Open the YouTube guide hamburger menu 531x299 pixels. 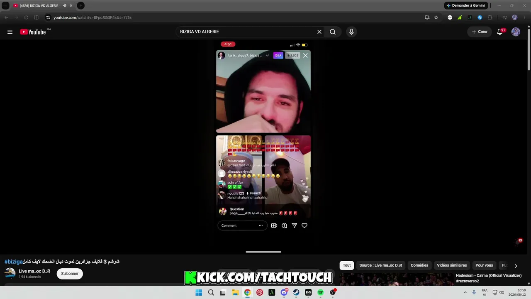click(10, 32)
